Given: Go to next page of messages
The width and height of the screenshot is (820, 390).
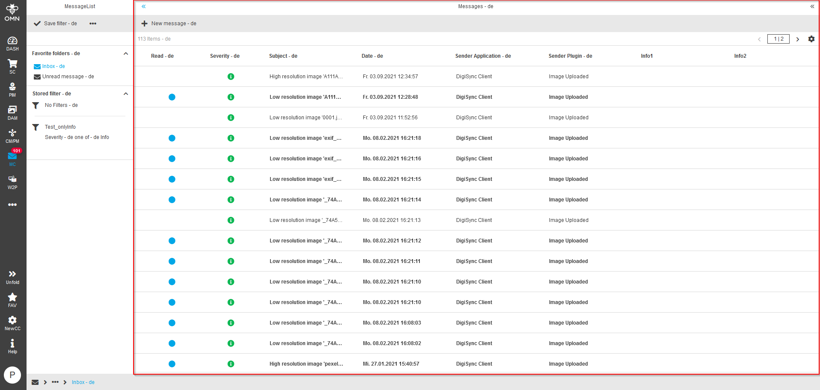Looking at the screenshot, I should (x=797, y=39).
